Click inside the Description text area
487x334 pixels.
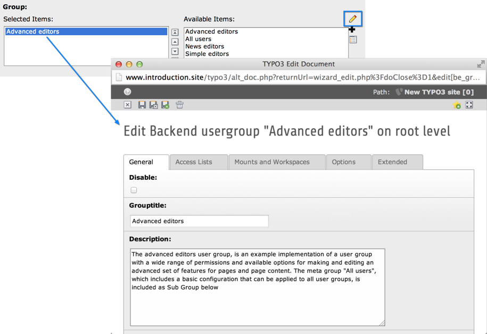pyautogui.click(x=258, y=287)
